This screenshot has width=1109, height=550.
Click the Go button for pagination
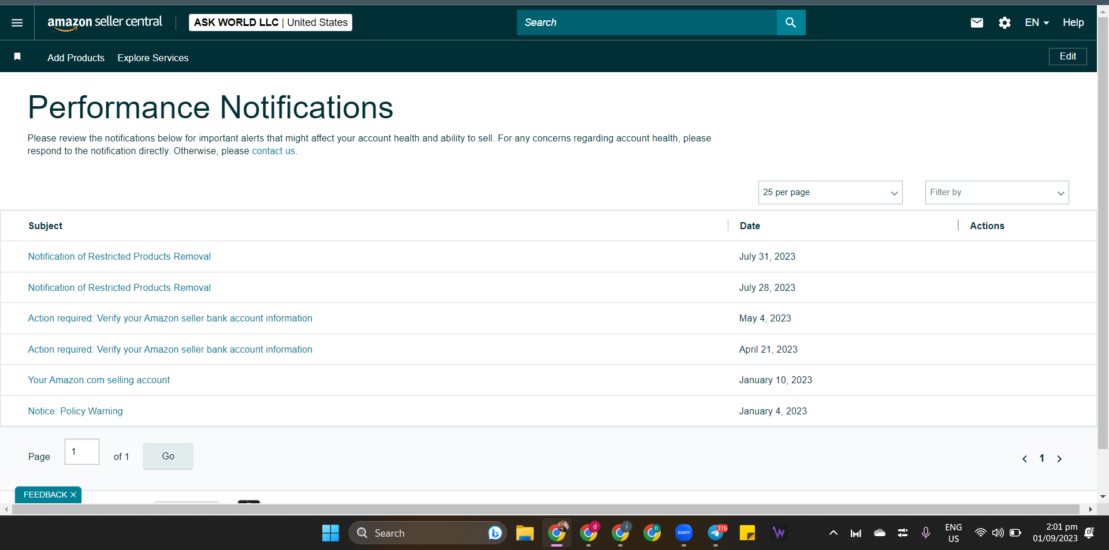[168, 456]
